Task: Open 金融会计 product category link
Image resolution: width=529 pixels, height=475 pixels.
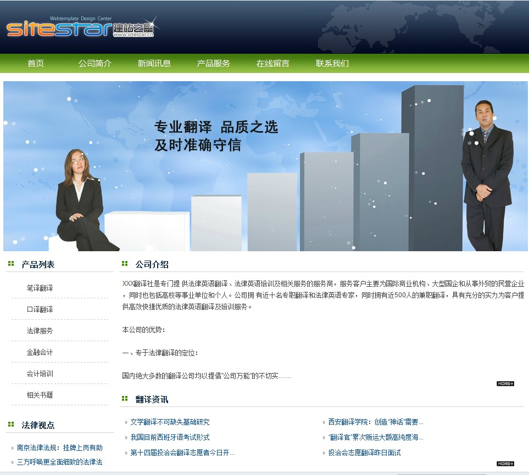Action: click(40, 352)
